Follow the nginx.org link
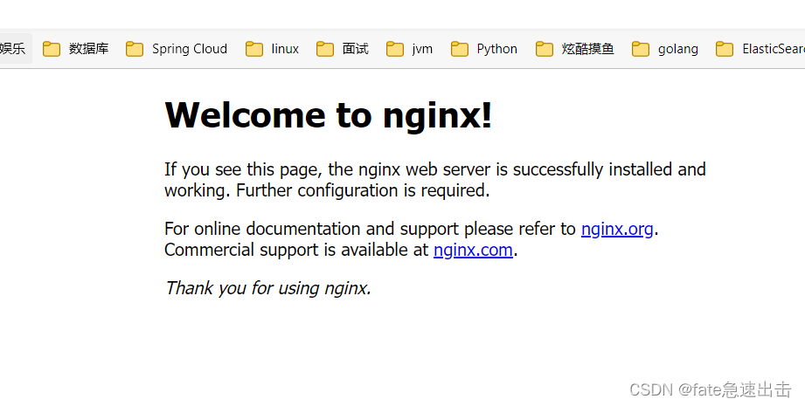Image resolution: width=805 pixels, height=406 pixels. click(617, 229)
